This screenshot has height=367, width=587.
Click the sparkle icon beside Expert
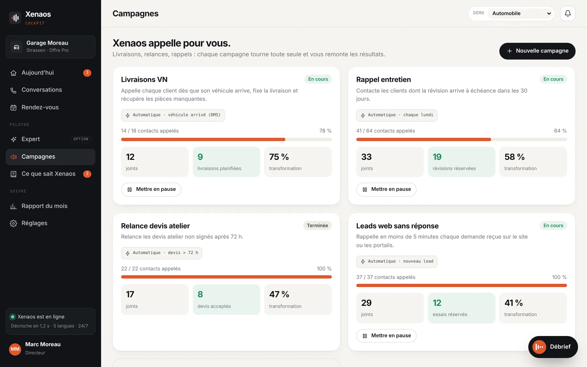tap(13, 139)
